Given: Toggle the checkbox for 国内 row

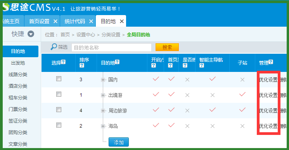Looking at the screenshot, I should 59,79.
